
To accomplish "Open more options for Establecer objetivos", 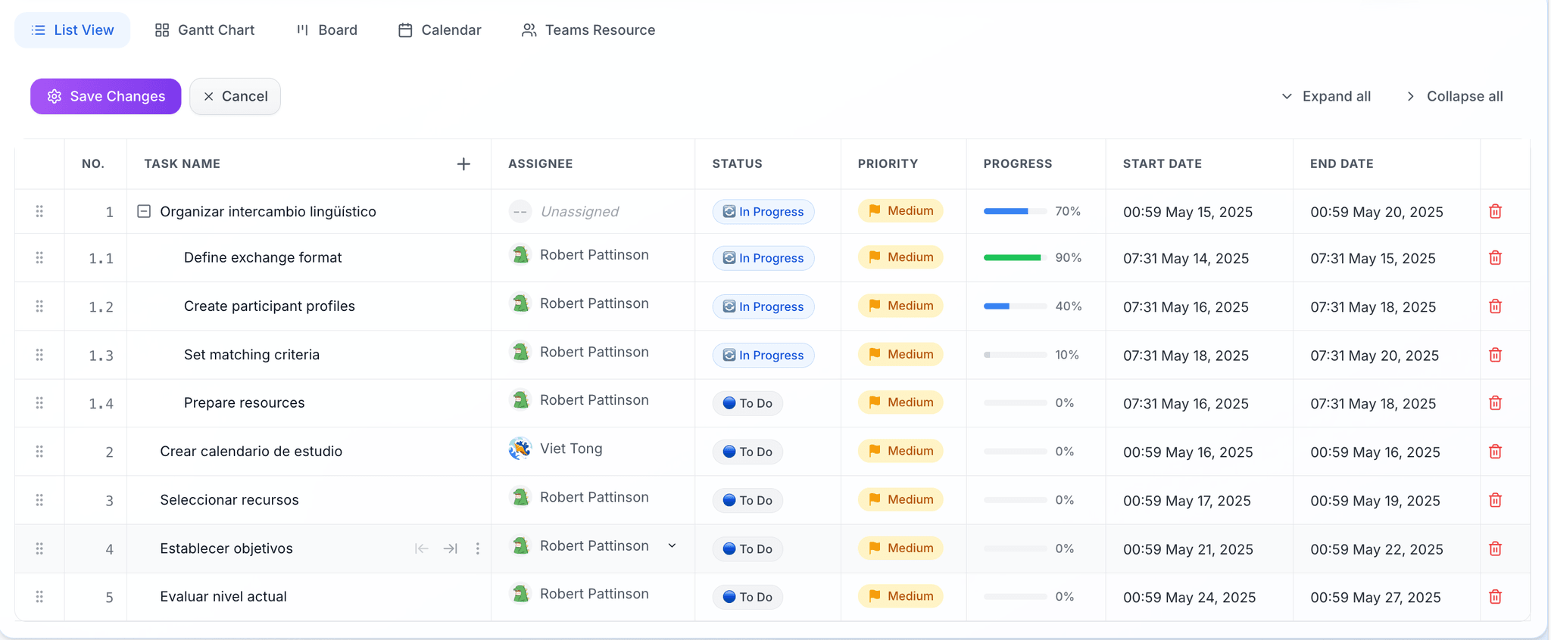I will pyautogui.click(x=477, y=548).
